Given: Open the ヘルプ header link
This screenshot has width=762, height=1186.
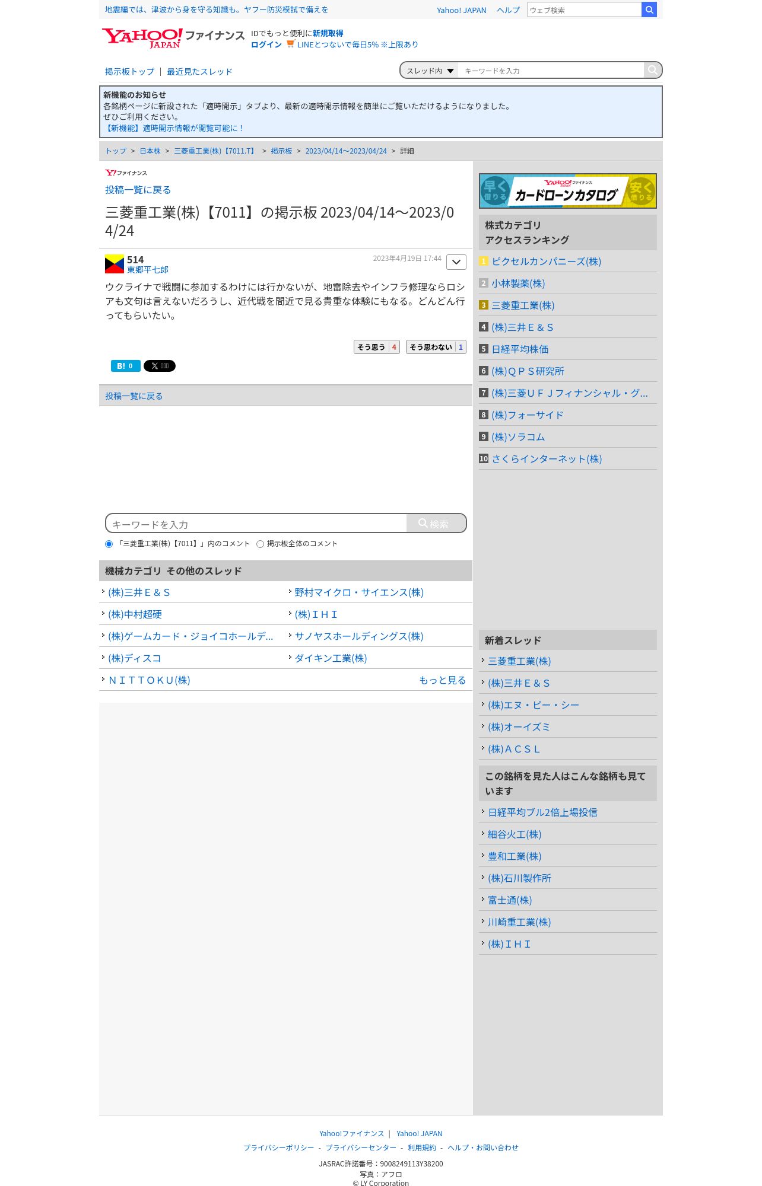Looking at the screenshot, I should (x=508, y=10).
